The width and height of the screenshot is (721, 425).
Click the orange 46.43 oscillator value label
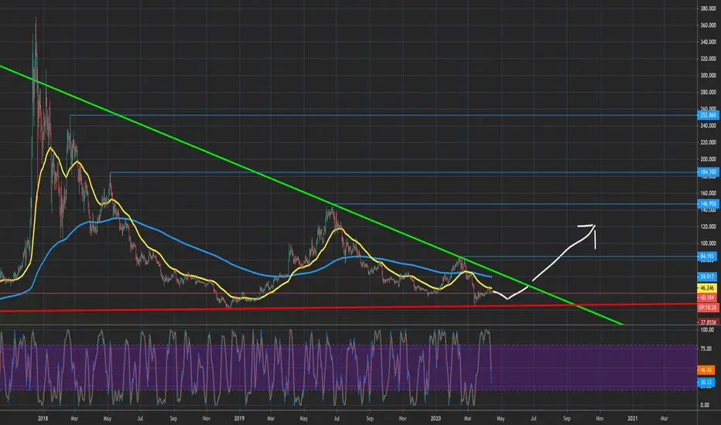706,370
